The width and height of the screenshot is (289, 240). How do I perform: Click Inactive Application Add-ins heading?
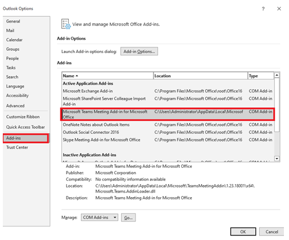click(x=89, y=155)
